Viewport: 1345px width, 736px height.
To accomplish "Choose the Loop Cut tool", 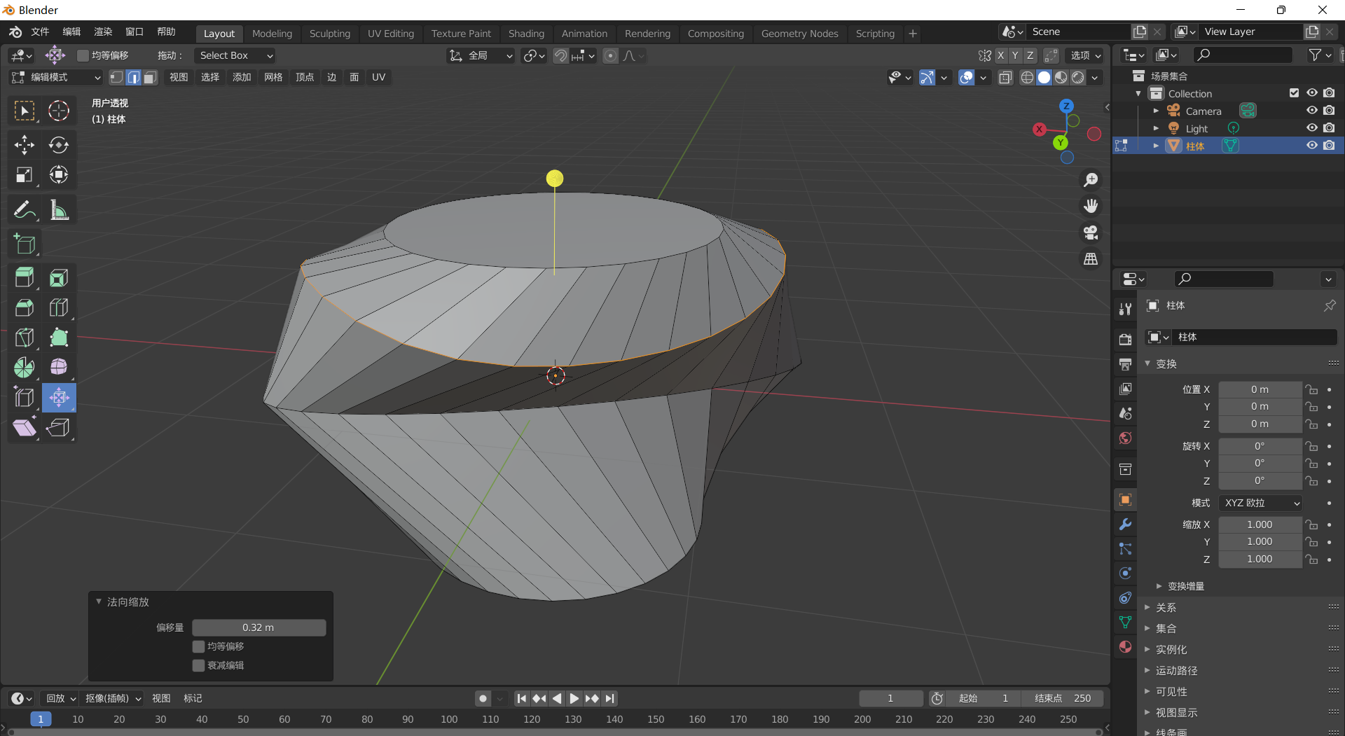I will [59, 308].
